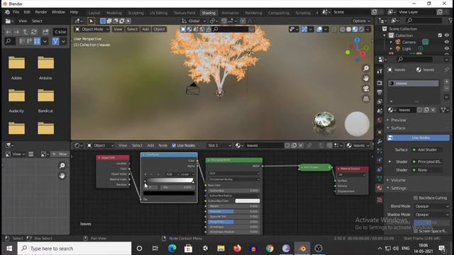Open node editor Node menu

[162, 145]
